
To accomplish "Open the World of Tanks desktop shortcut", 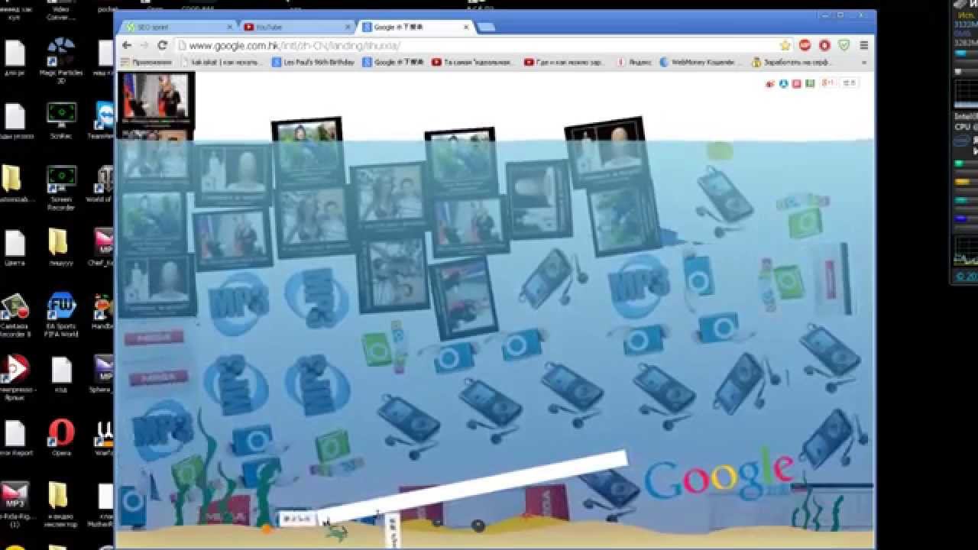I will 102,183.
